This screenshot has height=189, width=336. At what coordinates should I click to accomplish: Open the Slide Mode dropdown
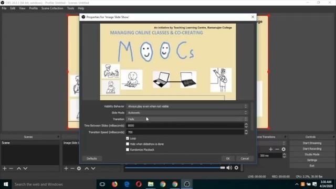click(187, 113)
